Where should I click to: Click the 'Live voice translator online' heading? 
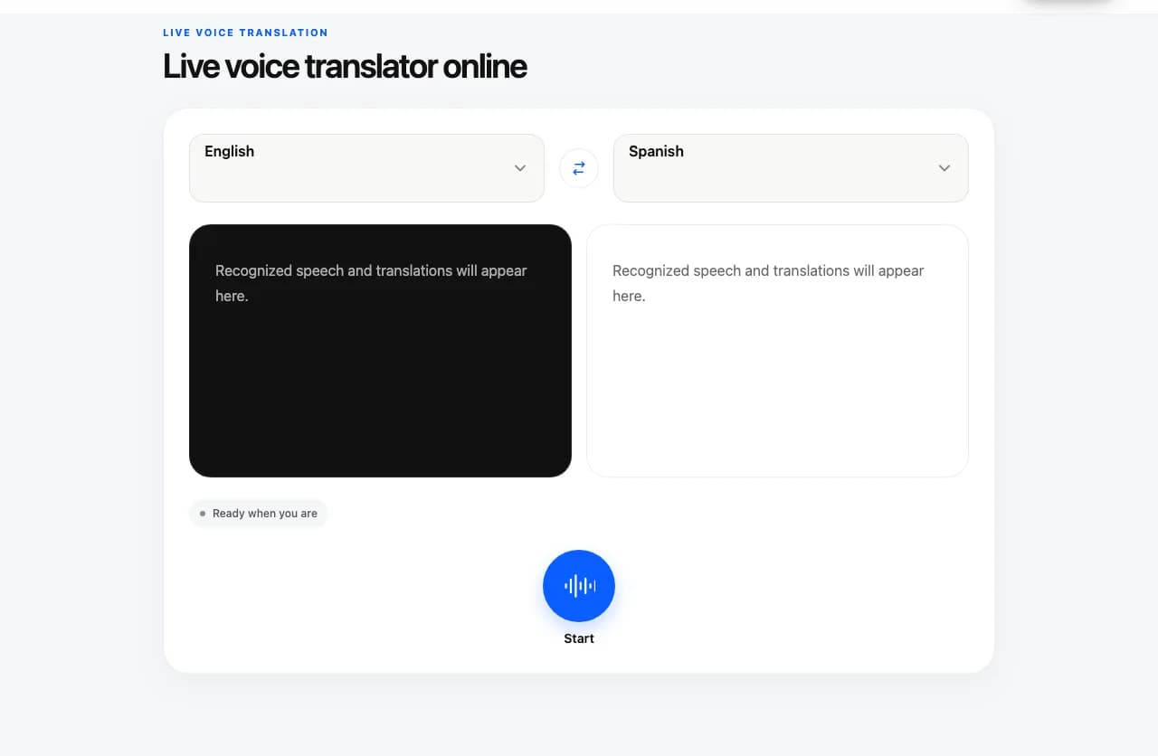345,66
